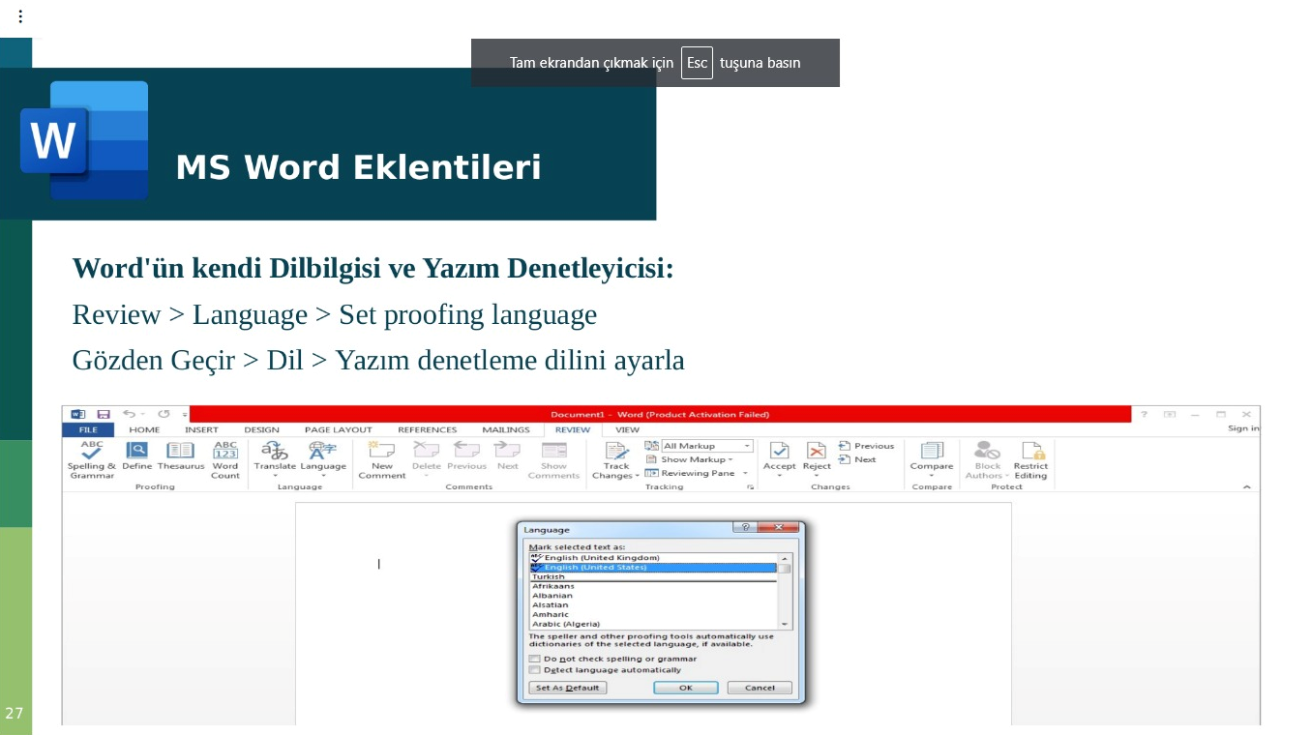The image size is (1312, 735).
Task: Click the Define icon in Proofing
Action: pos(136,456)
